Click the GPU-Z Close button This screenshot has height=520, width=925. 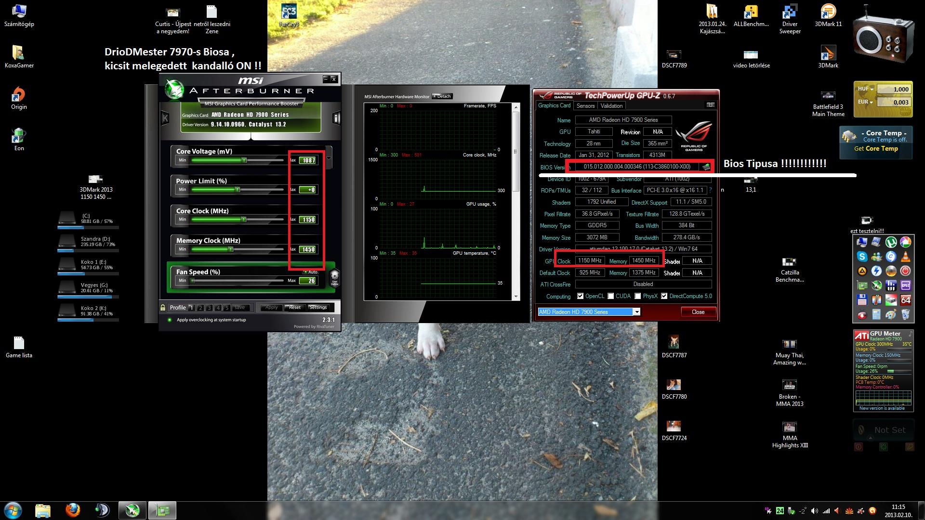[698, 312]
